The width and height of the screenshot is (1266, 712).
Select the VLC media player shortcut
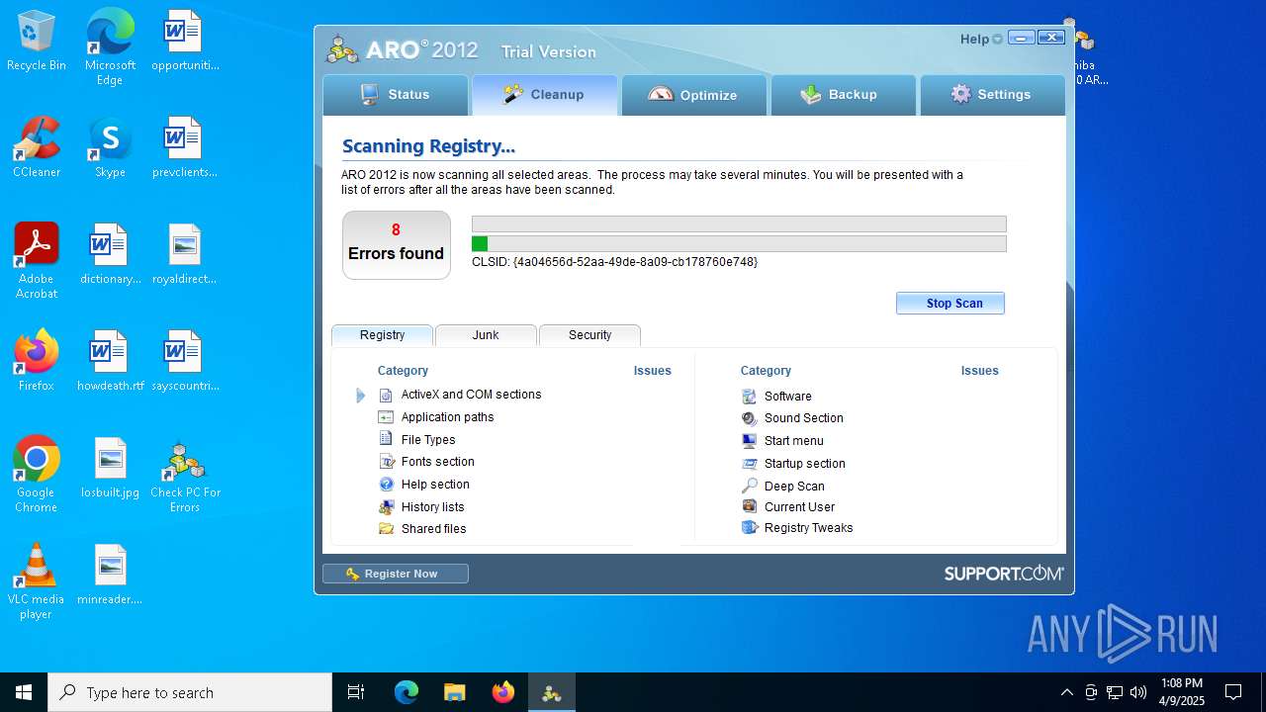point(37,581)
